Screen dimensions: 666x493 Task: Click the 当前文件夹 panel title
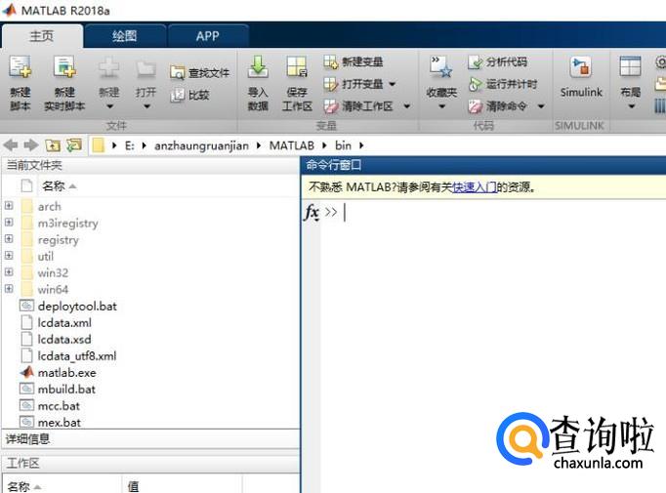pyautogui.click(x=34, y=165)
